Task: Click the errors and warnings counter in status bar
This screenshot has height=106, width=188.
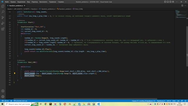Action: point(5,101)
